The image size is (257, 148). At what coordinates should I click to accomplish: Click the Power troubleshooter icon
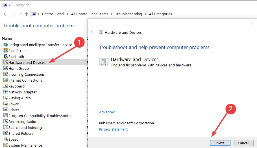(x=6, y=104)
